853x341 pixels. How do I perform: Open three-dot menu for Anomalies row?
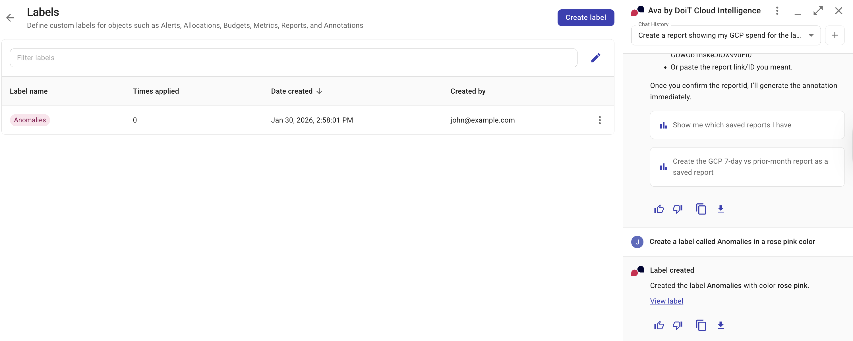[x=599, y=120]
